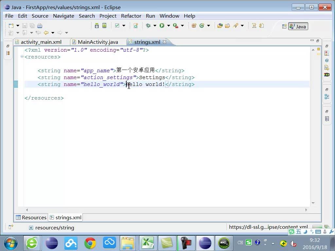Click the closing resources tag

44,98
